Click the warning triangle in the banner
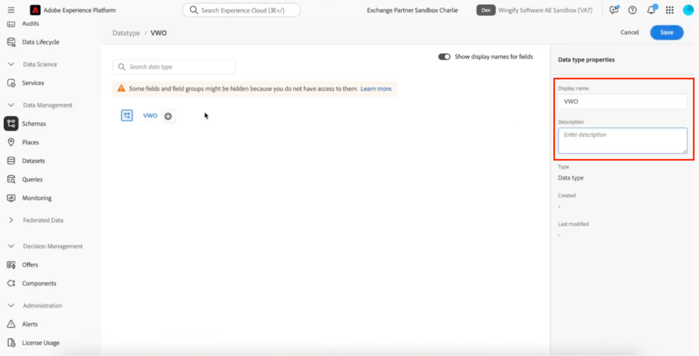699x356 pixels. coord(121,88)
